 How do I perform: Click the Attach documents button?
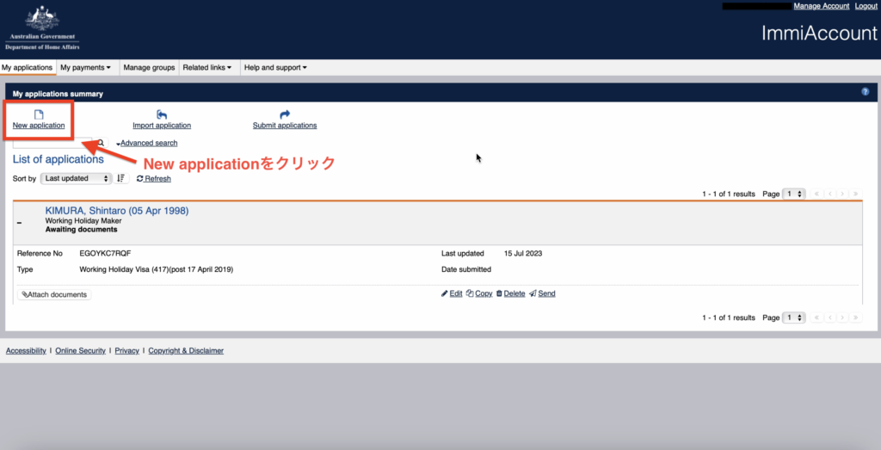pos(54,294)
